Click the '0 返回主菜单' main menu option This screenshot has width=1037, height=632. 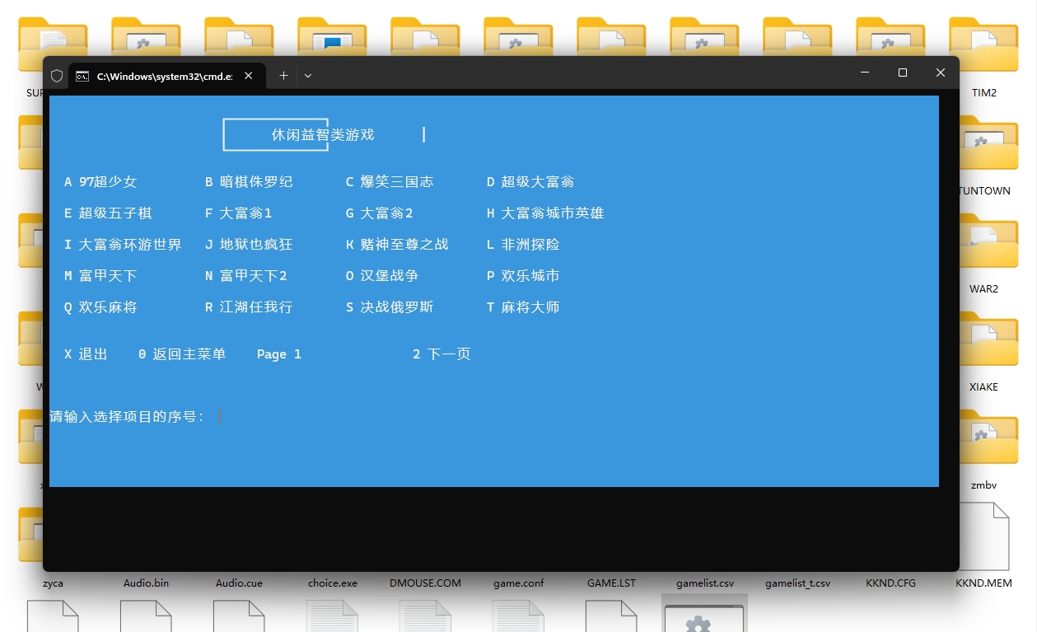tap(181, 354)
